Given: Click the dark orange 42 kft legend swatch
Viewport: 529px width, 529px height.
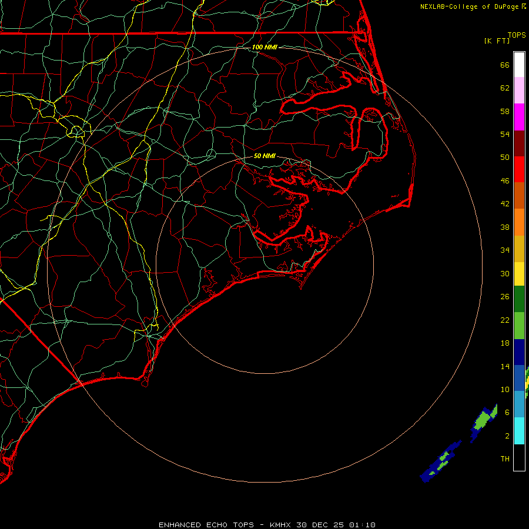Looking at the screenshot, I should click(519, 195).
